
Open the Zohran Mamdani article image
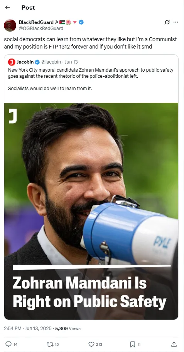pos(91,211)
